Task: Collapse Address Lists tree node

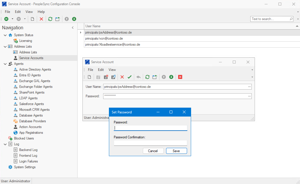Action: [x=5, y=47]
